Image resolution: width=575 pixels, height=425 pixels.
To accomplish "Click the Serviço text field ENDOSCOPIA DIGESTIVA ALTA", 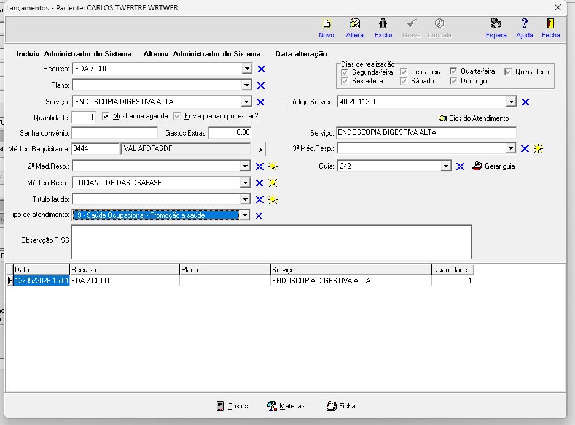I will pyautogui.click(x=426, y=132).
